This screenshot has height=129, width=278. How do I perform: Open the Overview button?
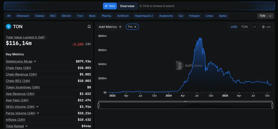click(127, 6)
